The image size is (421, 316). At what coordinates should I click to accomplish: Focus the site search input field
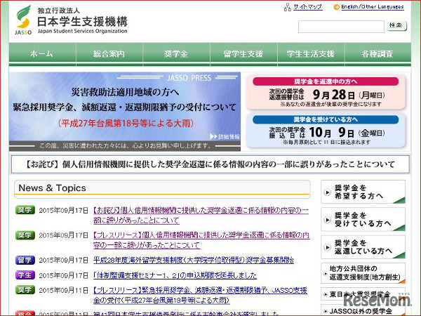coord(341,27)
